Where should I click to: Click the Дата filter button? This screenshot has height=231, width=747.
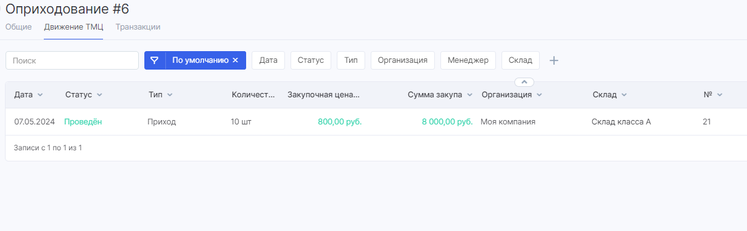point(268,60)
